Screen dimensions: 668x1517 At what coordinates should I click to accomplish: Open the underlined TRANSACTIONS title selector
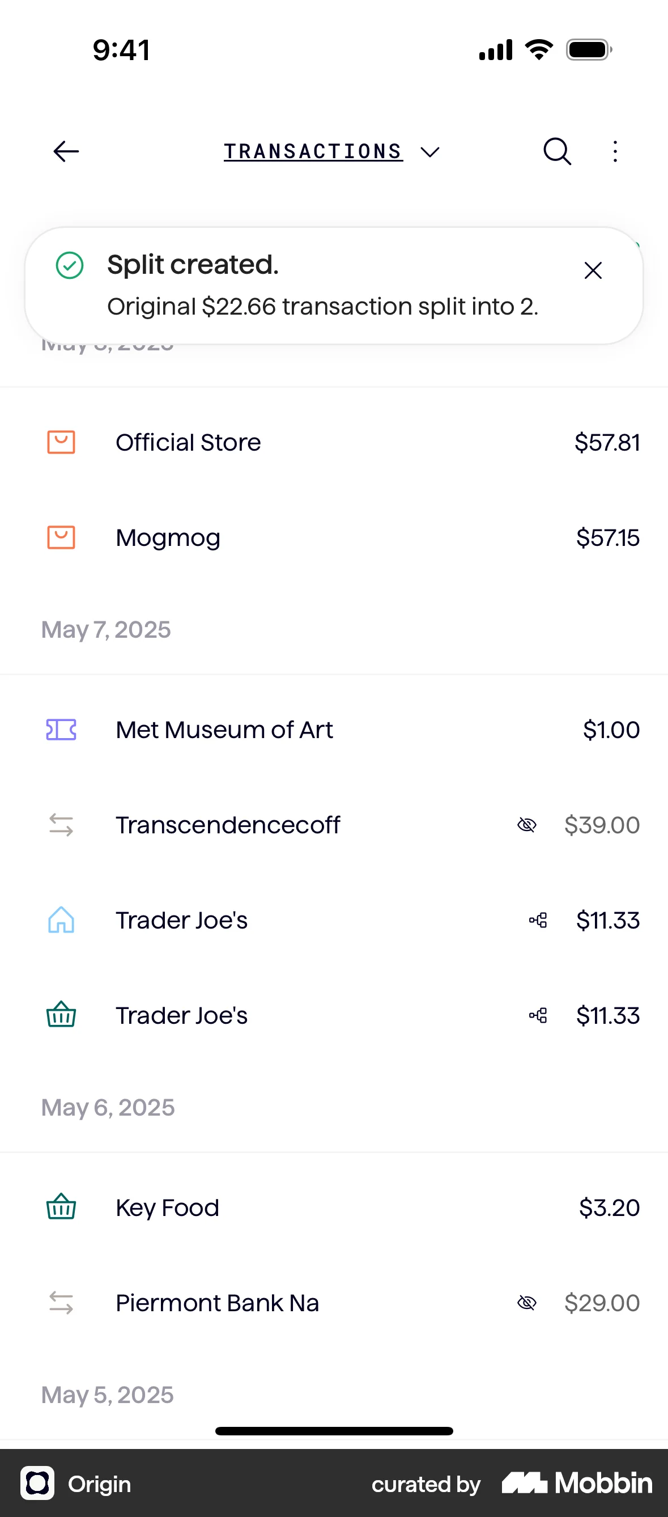pos(313,151)
